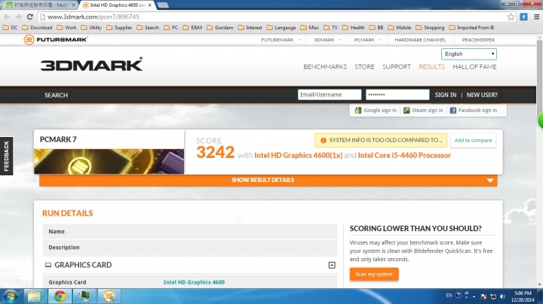
Task: Click the blue extension icon beside the star
Action: (523, 17)
